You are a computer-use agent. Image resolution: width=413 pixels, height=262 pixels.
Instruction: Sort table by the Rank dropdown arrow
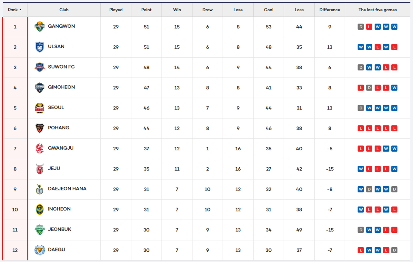click(x=20, y=10)
